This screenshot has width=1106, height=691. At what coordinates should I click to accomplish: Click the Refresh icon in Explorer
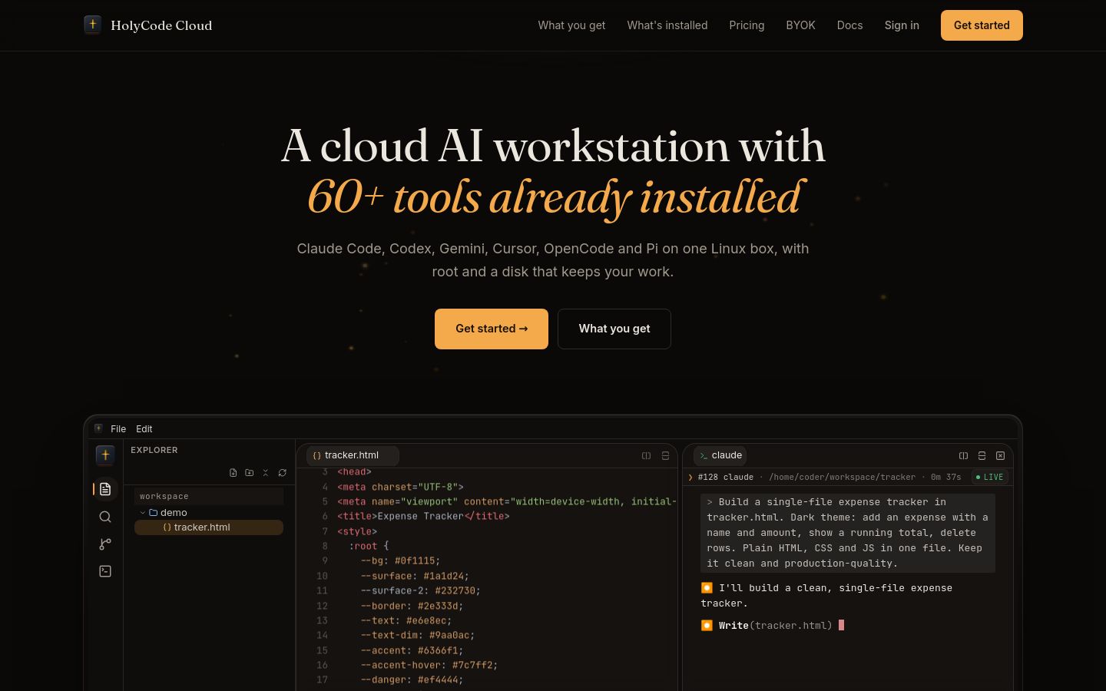283,473
